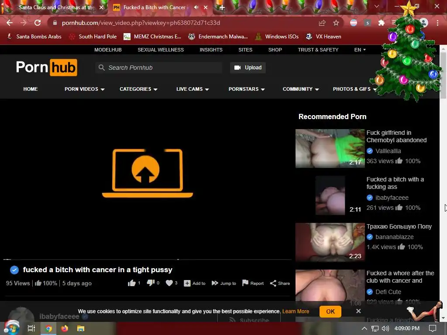
Task: Open the SHOP top link
Action: coord(275,50)
